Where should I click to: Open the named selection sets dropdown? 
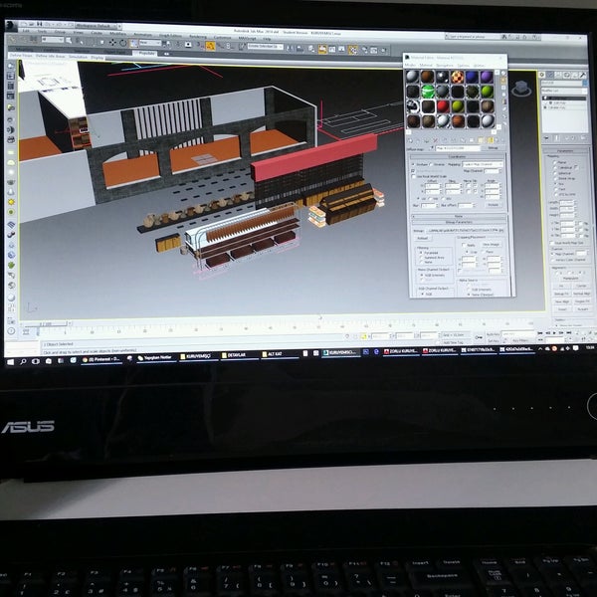pyautogui.click(x=265, y=47)
